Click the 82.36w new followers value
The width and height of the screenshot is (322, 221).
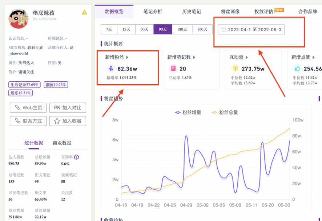click(x=127, y=69)
